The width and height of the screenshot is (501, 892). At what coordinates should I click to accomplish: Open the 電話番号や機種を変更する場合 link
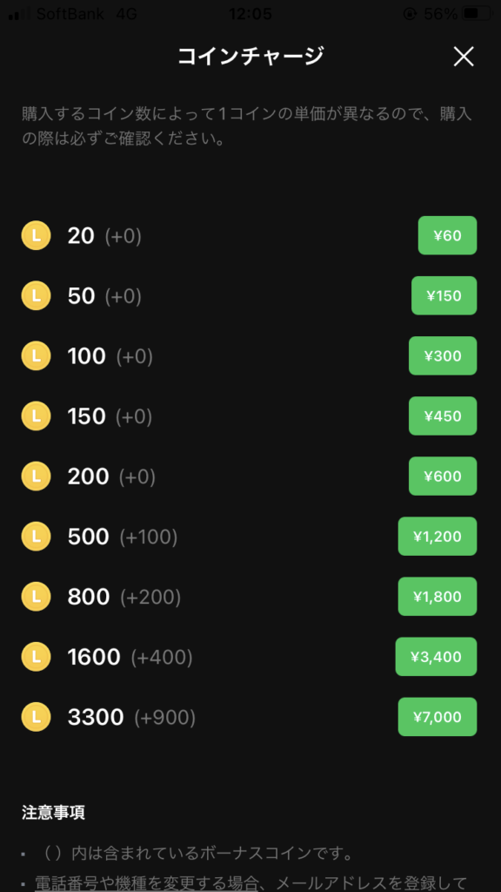coord(146,883)
